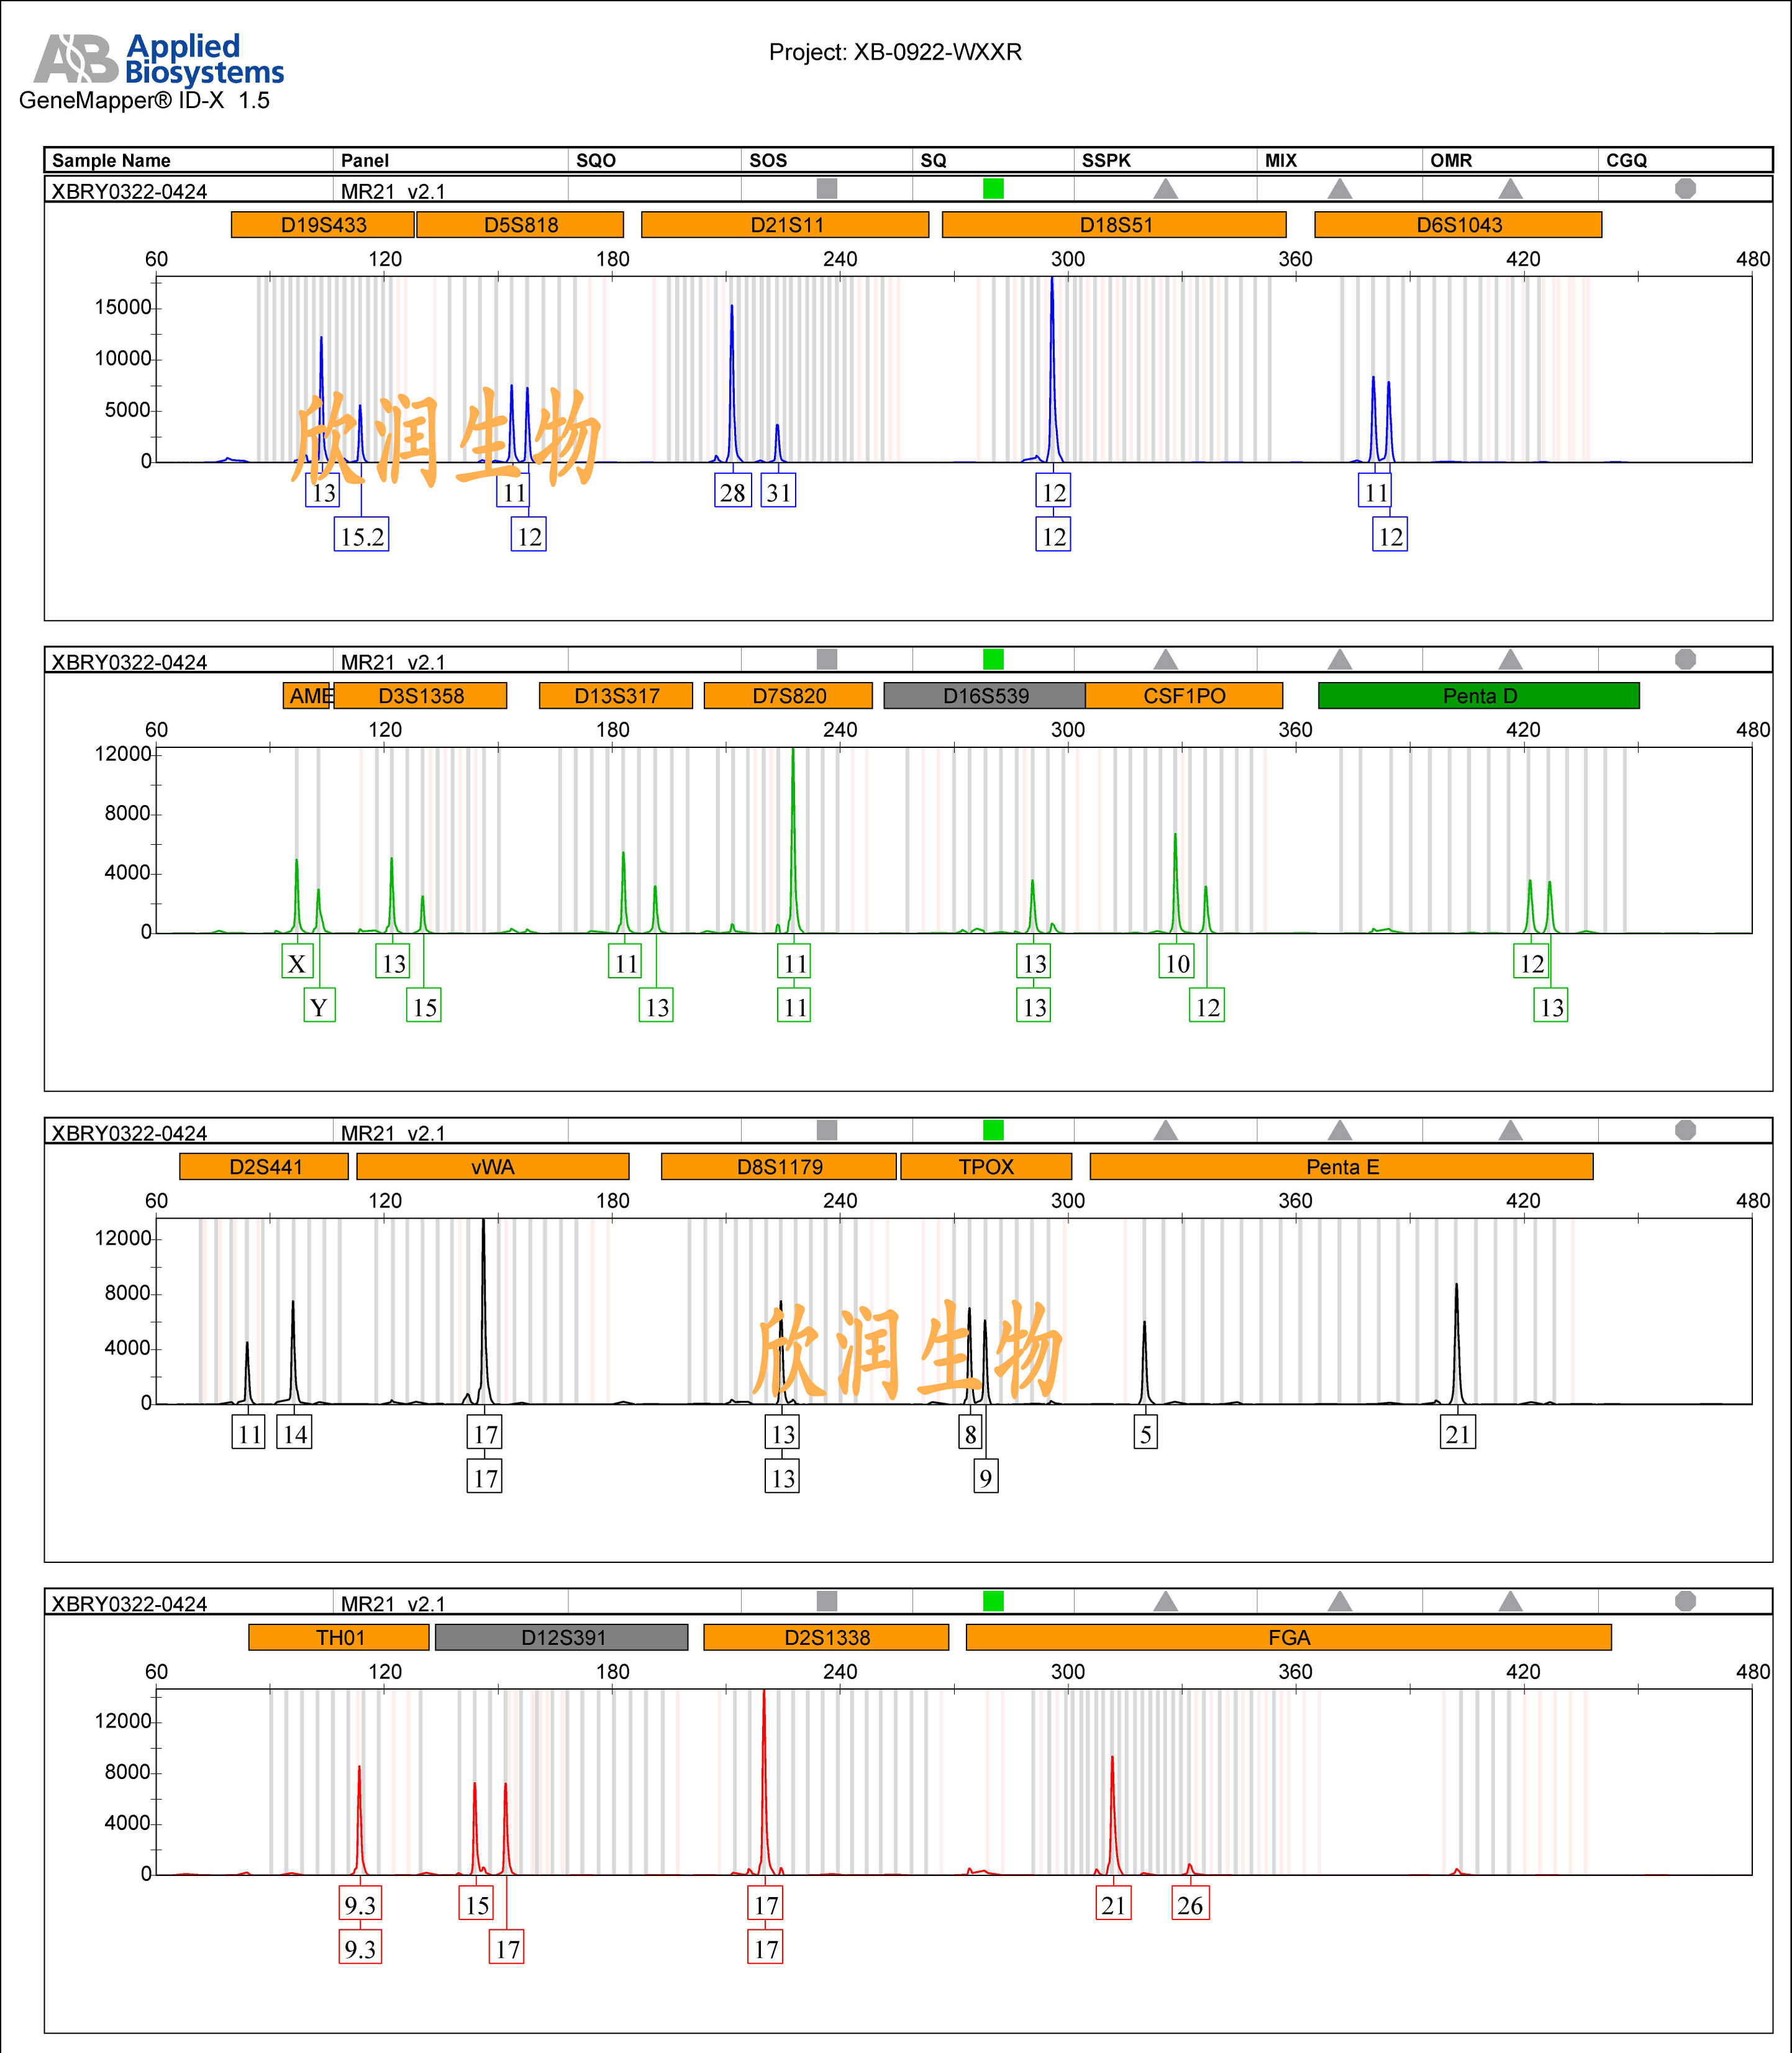
Task: Click the CGQ octagon above D3S1358 panel
Action: point(1686,659)
